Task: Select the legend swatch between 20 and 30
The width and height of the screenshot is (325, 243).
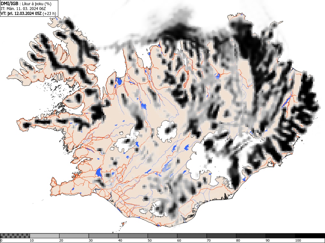Action: 74,236
